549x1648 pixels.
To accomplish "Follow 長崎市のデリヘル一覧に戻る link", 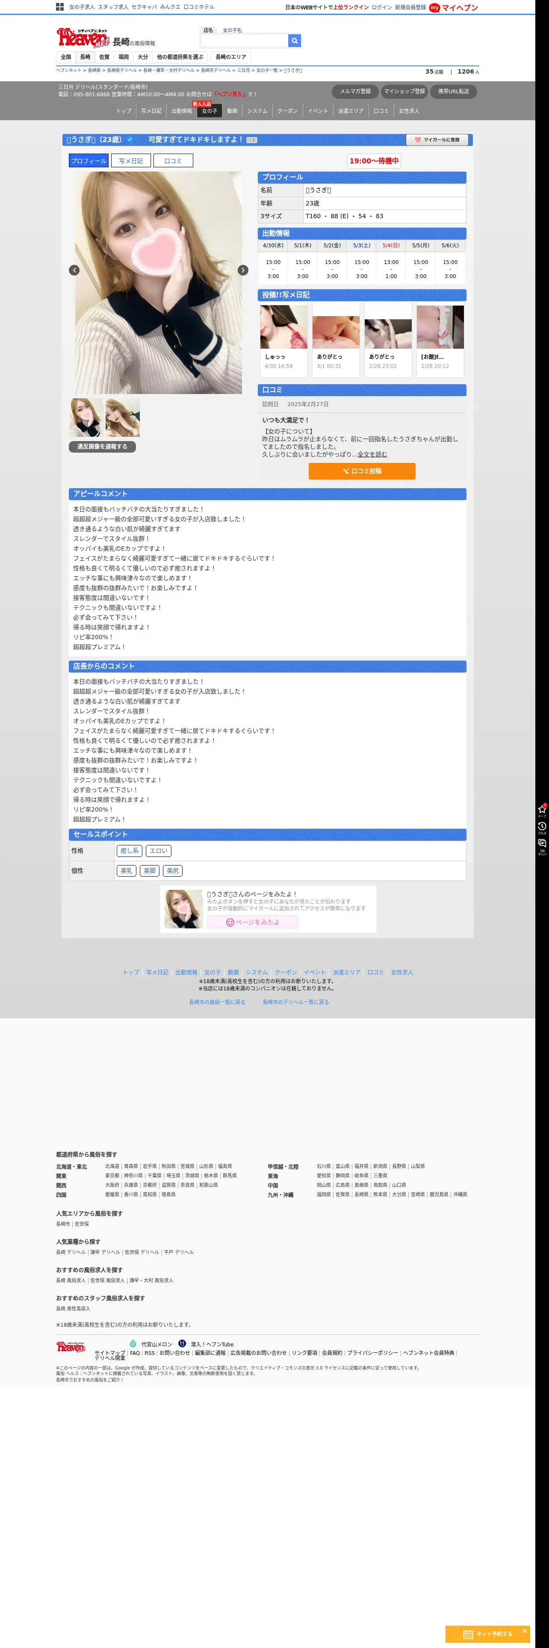I will click(x=296, y=1002).
